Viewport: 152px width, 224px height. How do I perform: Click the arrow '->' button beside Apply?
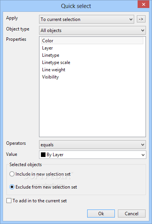[141, 19]
